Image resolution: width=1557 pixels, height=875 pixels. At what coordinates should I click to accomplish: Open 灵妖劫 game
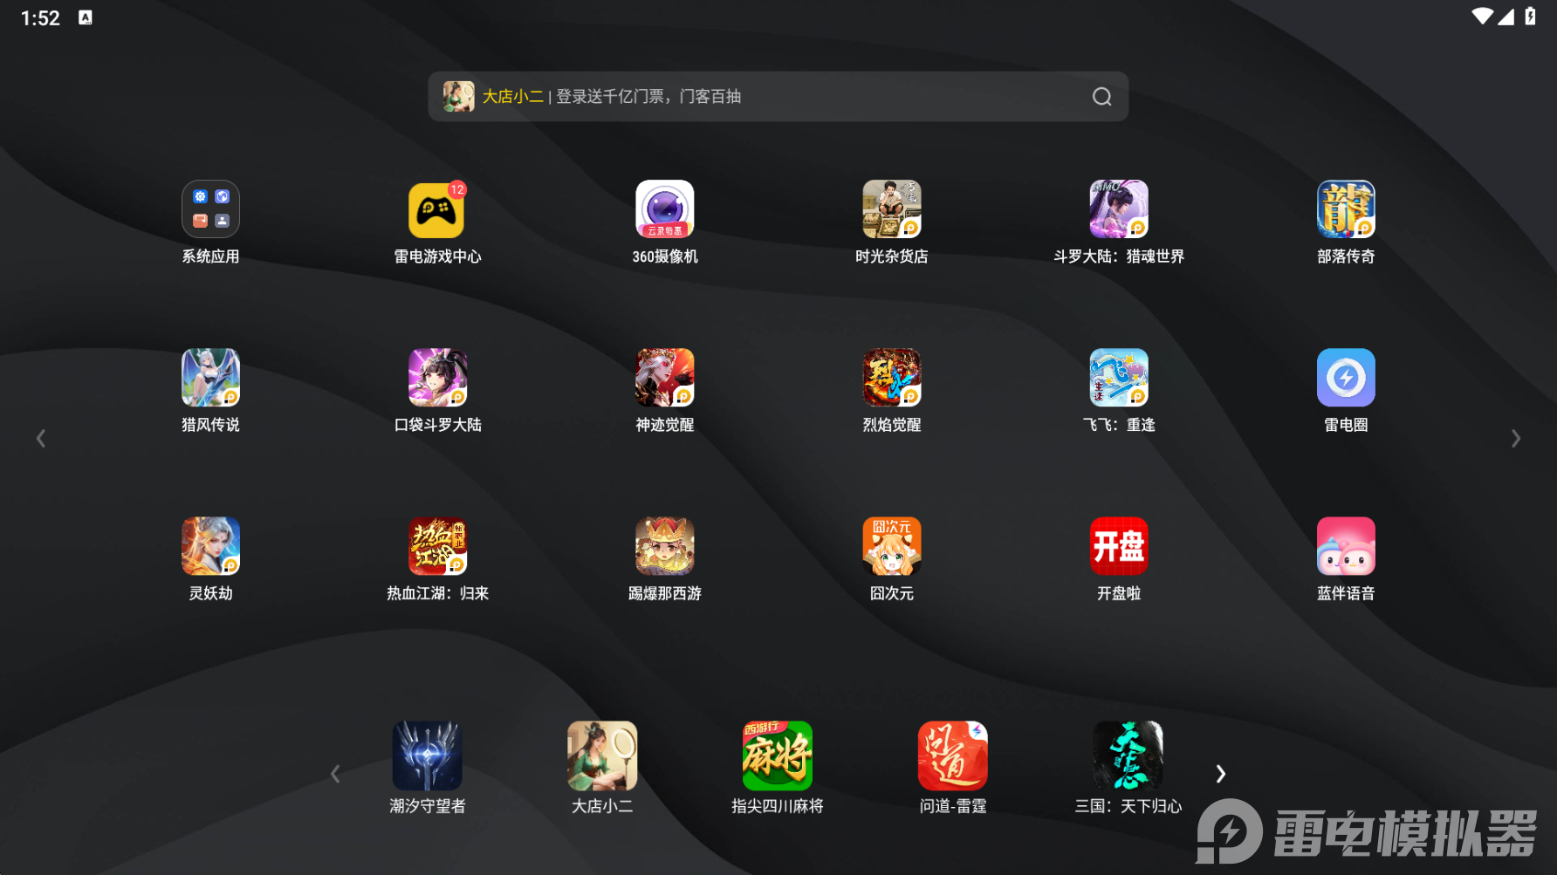click(x=210, y=546)
